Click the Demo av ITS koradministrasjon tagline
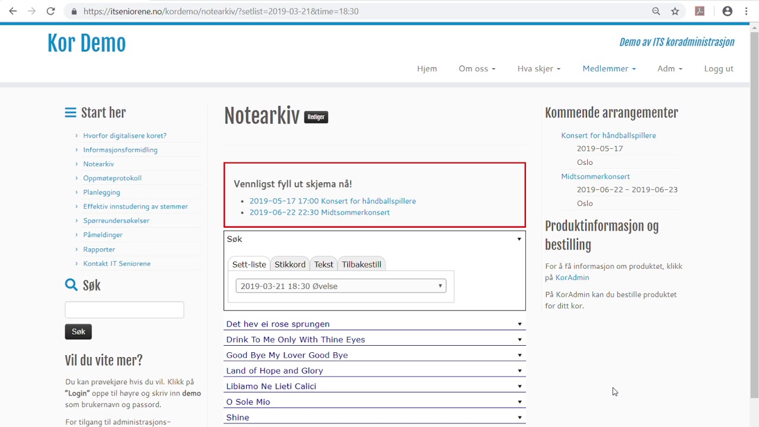The width and height of the screenshot is (759, 427). pos(677,42)
